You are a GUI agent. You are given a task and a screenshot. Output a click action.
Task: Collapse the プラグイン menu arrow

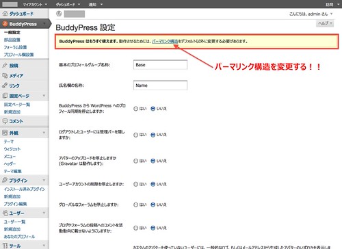pyautogui.click(x=44, y=180)
